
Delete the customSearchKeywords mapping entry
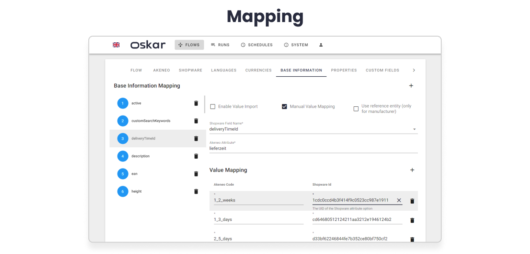coord(196,121)
